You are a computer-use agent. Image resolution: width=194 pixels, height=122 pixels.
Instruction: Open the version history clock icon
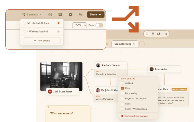tap(50, 14)
